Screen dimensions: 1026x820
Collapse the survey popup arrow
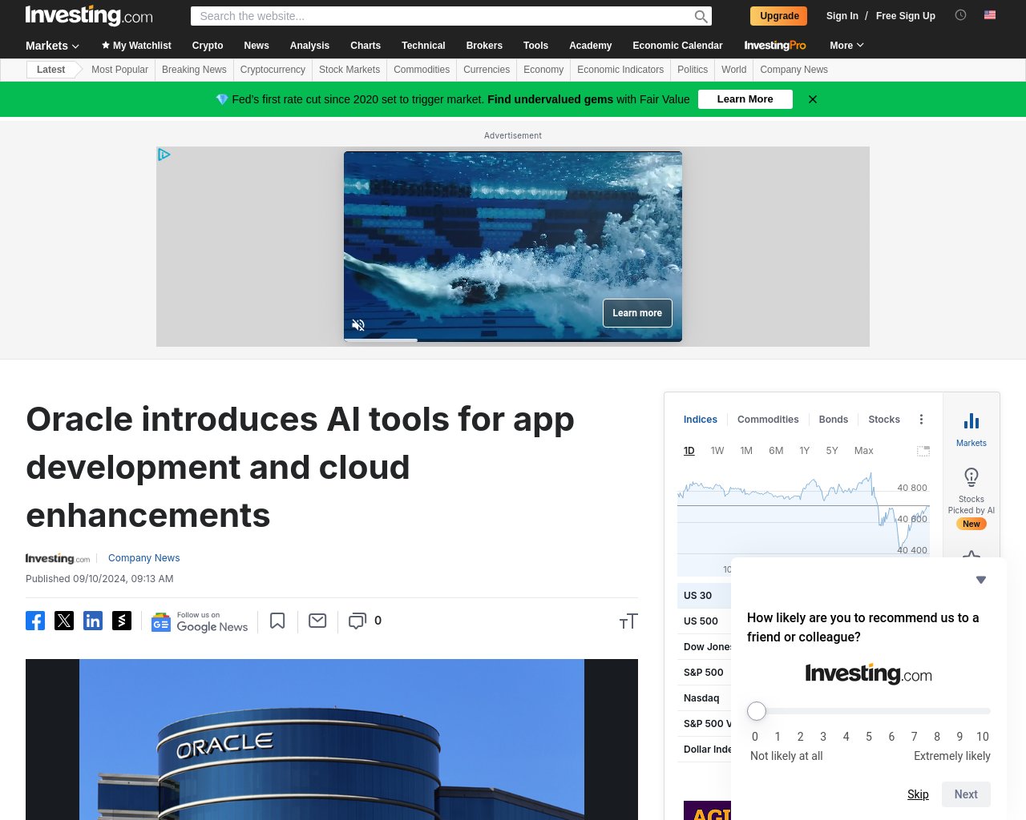click(x=981, y=580)
